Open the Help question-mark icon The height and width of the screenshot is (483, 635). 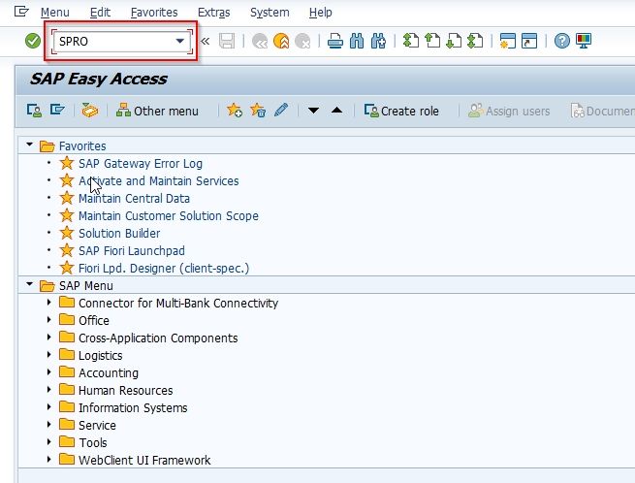pyautogui.click(x=562, y=41)
